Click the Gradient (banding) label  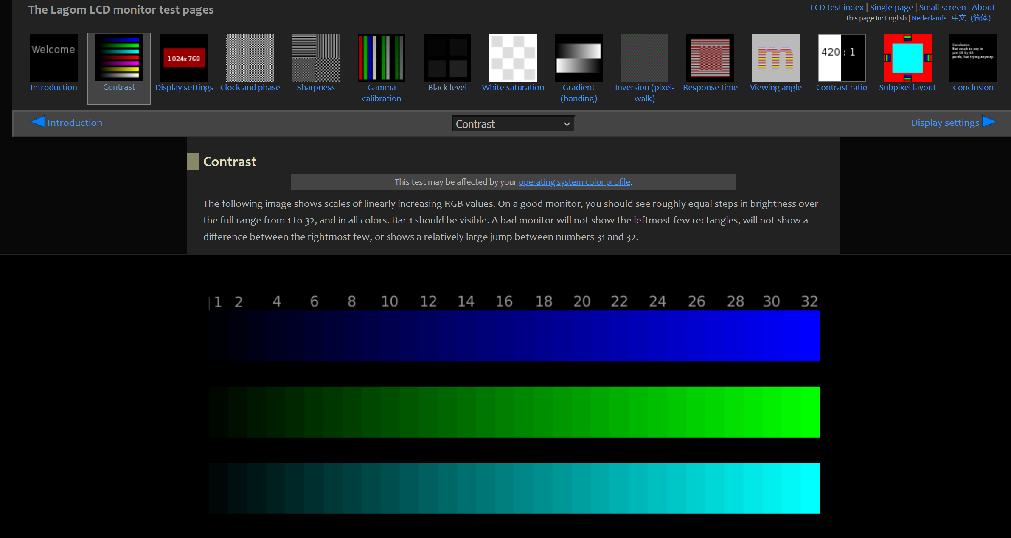click(579, 93)
